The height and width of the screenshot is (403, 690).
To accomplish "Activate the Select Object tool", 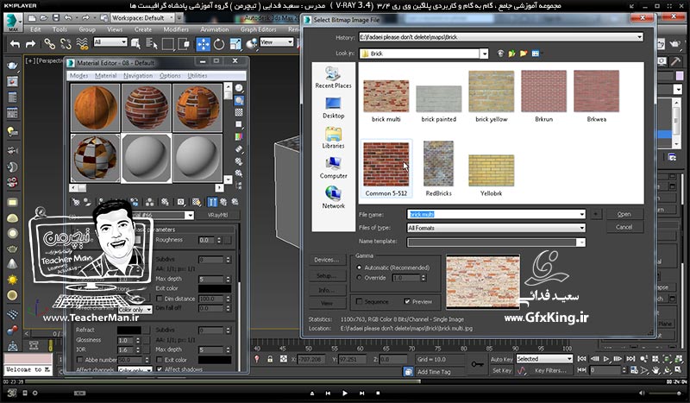I will tap(135, 44).
